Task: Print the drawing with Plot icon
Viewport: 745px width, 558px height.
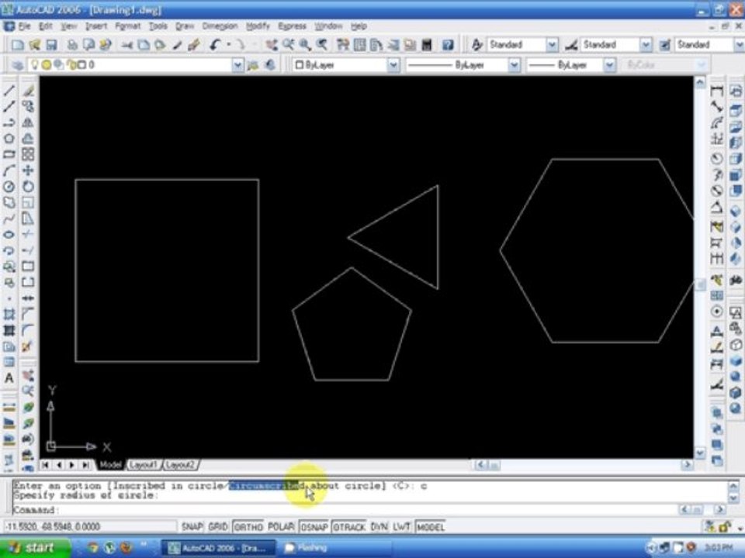Action: tap(72, 45)
